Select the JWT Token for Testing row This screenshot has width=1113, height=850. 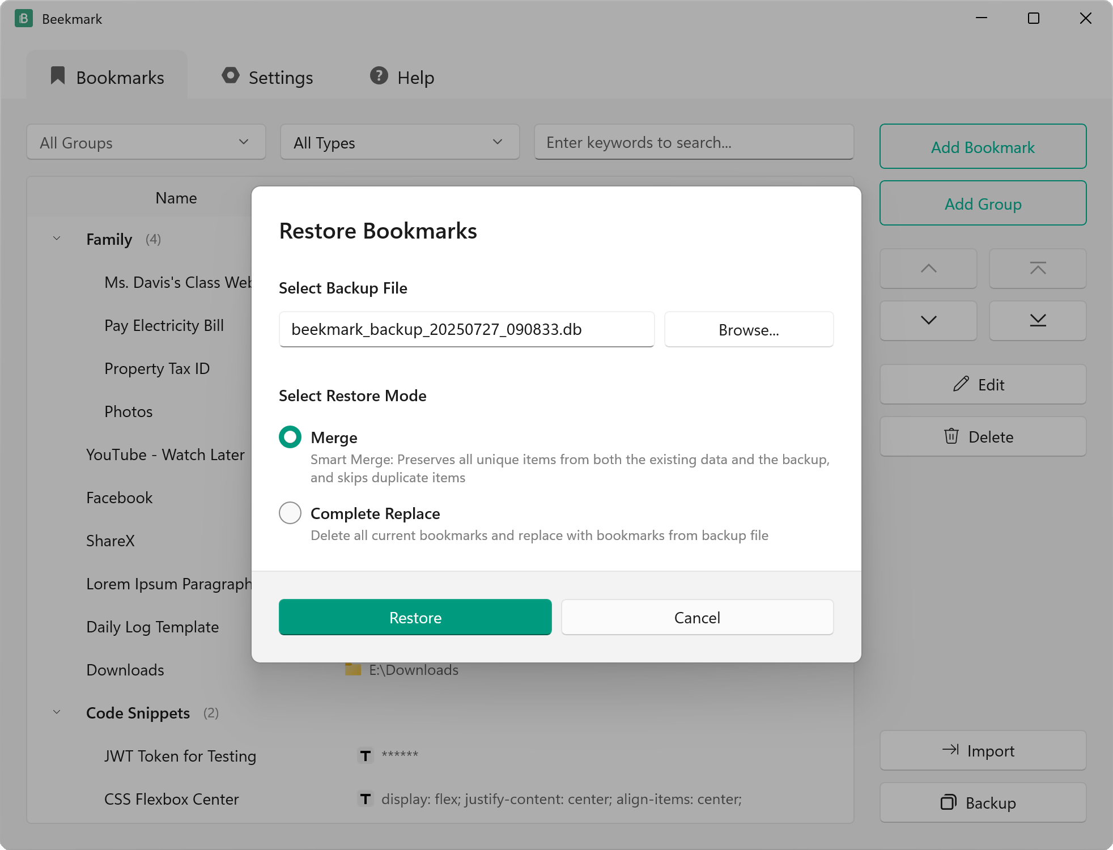click(x=180, y=756)
